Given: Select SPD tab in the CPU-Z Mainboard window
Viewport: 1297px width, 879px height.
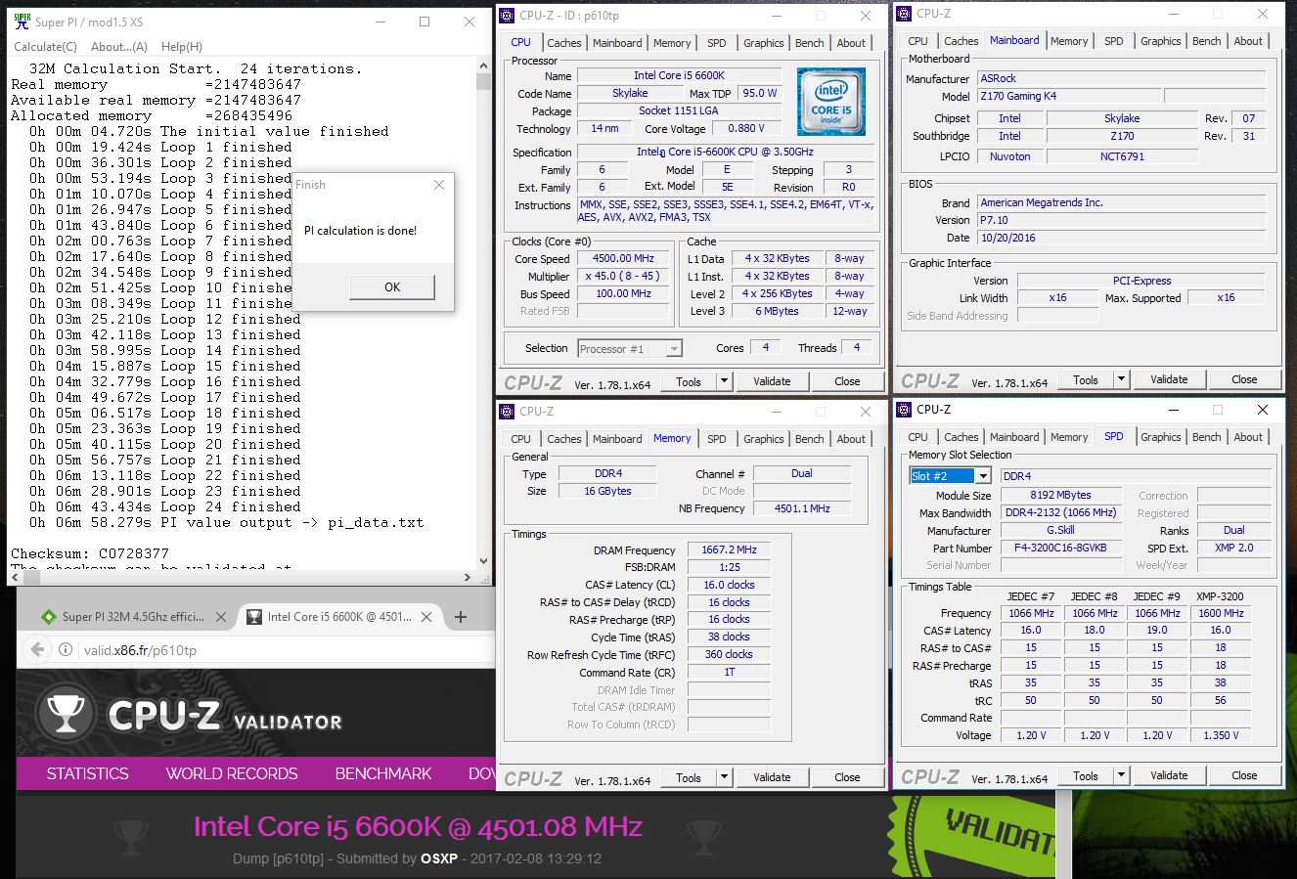Looking at the screenshot, I should point(1113,41).
